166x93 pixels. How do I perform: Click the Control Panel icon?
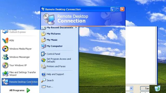(43, 54)
